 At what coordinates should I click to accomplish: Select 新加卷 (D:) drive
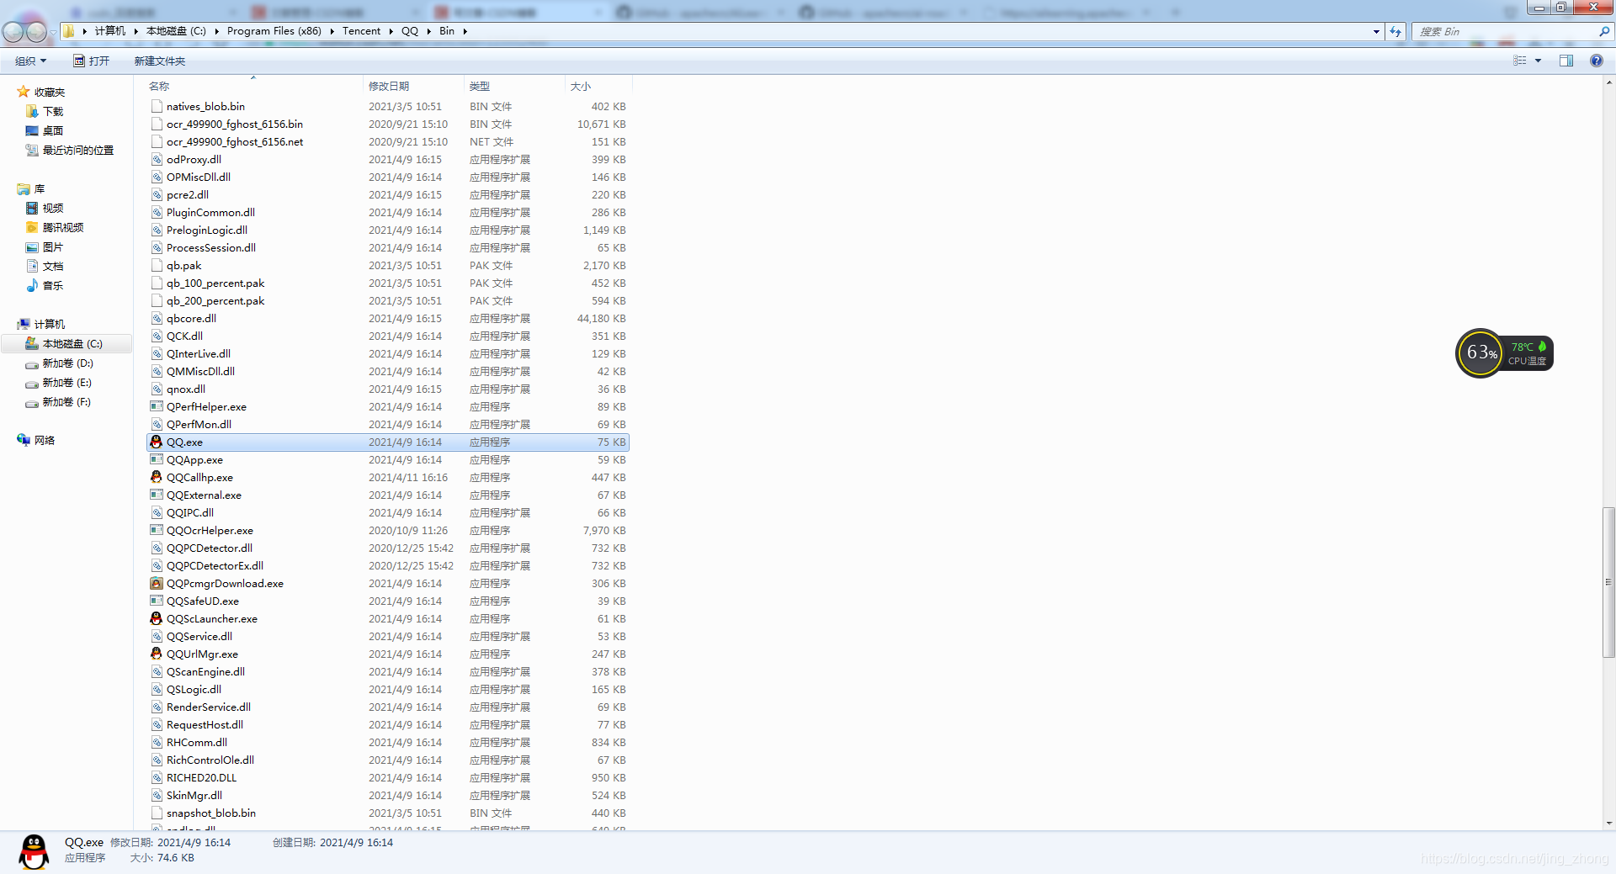[x=68, y=363]
